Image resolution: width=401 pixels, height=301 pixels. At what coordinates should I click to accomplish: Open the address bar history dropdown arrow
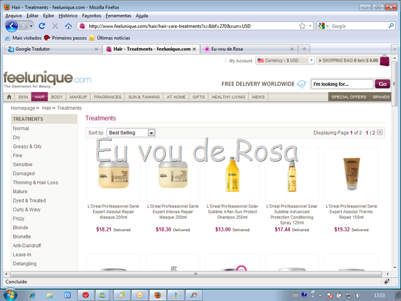click(x=310, y=26)
